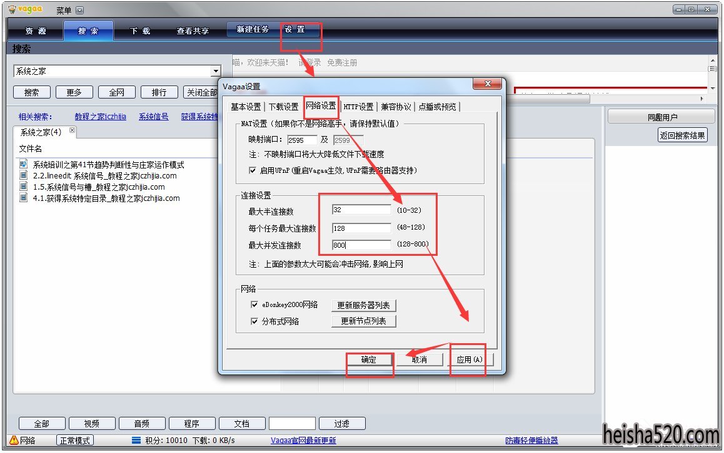Expand the 系统之家 search combo box arrow
The width and height of the screenshot is (724, 453).
(216, 71)
